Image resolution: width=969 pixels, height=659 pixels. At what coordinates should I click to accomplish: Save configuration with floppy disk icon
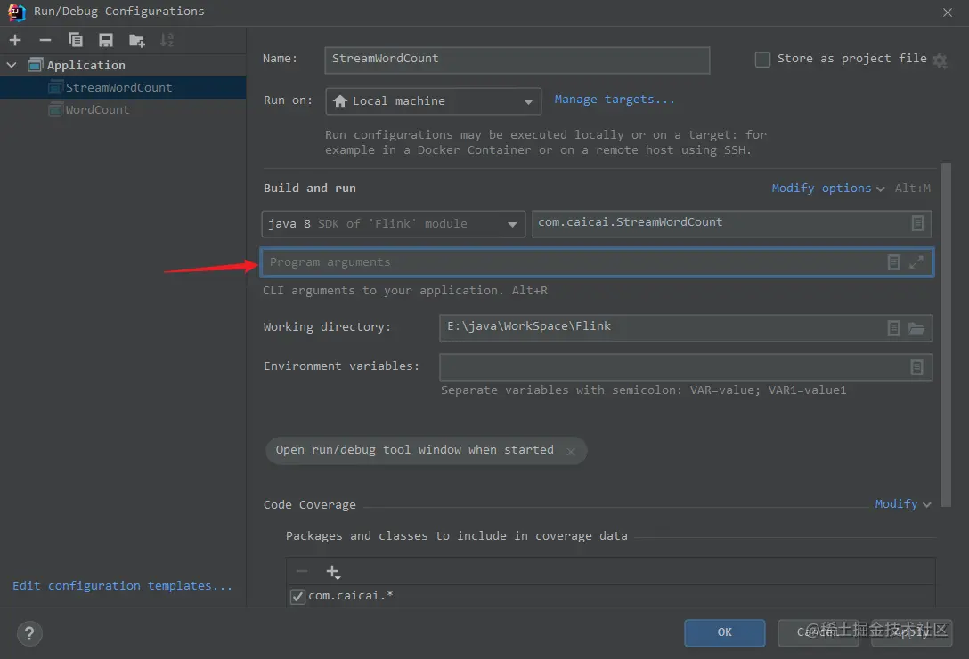coord(106,41)
